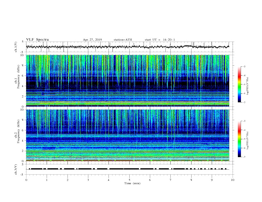Screen dimensions: 262x202
Task: Click the ch.1 waveform trace panel
Action: coord(130,47)
